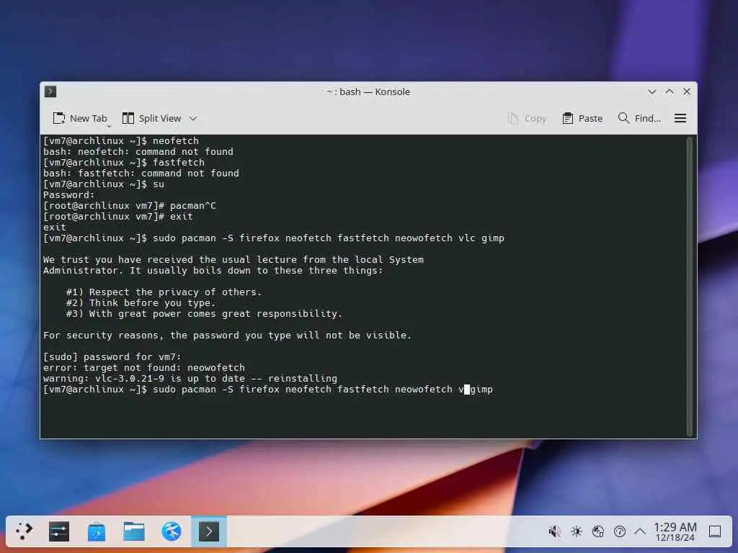Select Konsole task in the taskbar
This screenshot has width=738, height=553.
click(209, 531)
